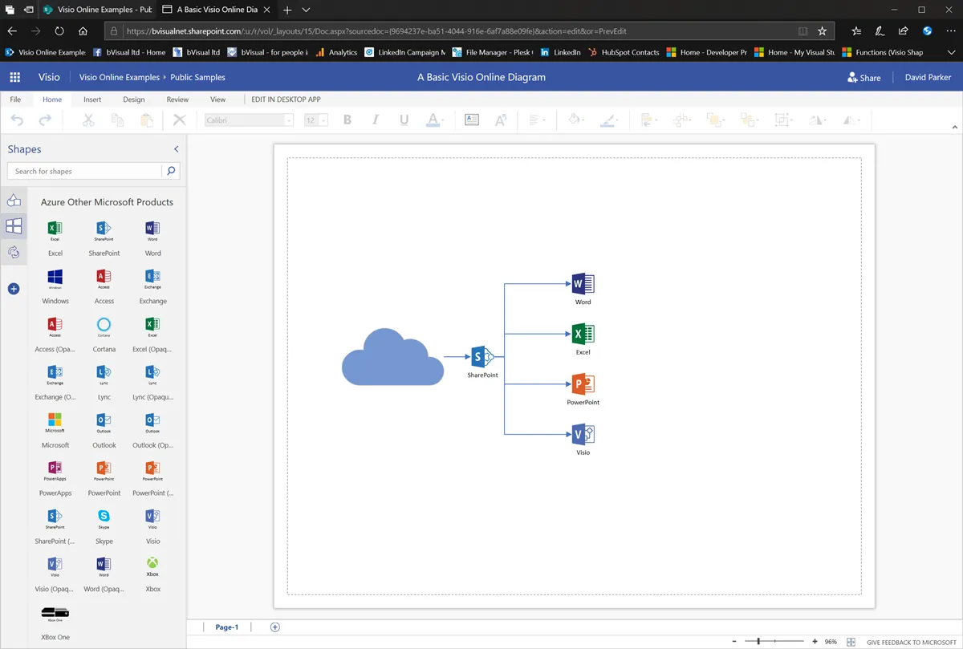Viewport: 963px width, 649px height.
Task: Select the Word shape stencil icon
Action: pyautogui.click(x=152, y=231)
